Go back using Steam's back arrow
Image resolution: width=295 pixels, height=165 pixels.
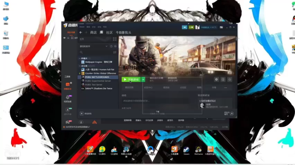[x=81, y=32]
